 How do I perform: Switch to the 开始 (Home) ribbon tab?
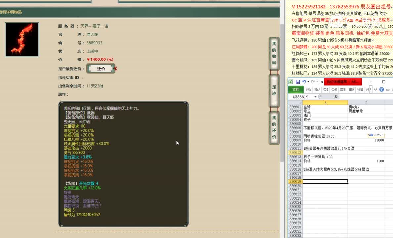pyautogui.click(x=308, y=90)
